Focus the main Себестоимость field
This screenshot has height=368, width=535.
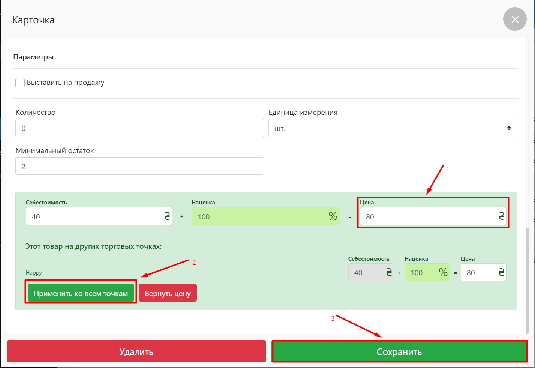(x=94, y=216)
